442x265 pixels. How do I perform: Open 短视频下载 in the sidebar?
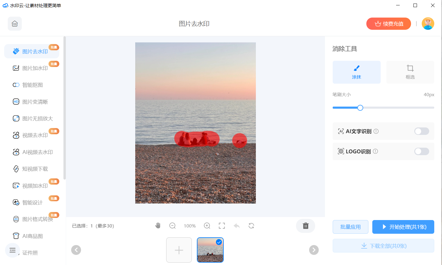32,169
